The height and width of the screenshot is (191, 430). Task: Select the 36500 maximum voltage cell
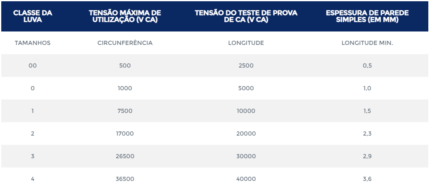pos(125,179)
